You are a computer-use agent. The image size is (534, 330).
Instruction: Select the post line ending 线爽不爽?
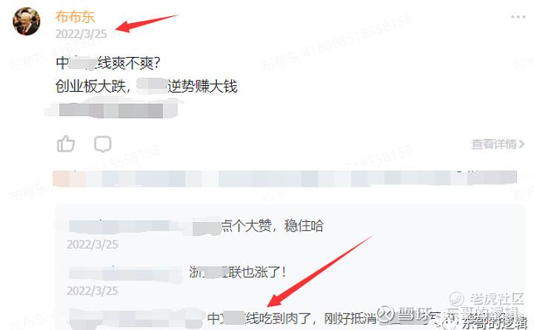[108, 63]
